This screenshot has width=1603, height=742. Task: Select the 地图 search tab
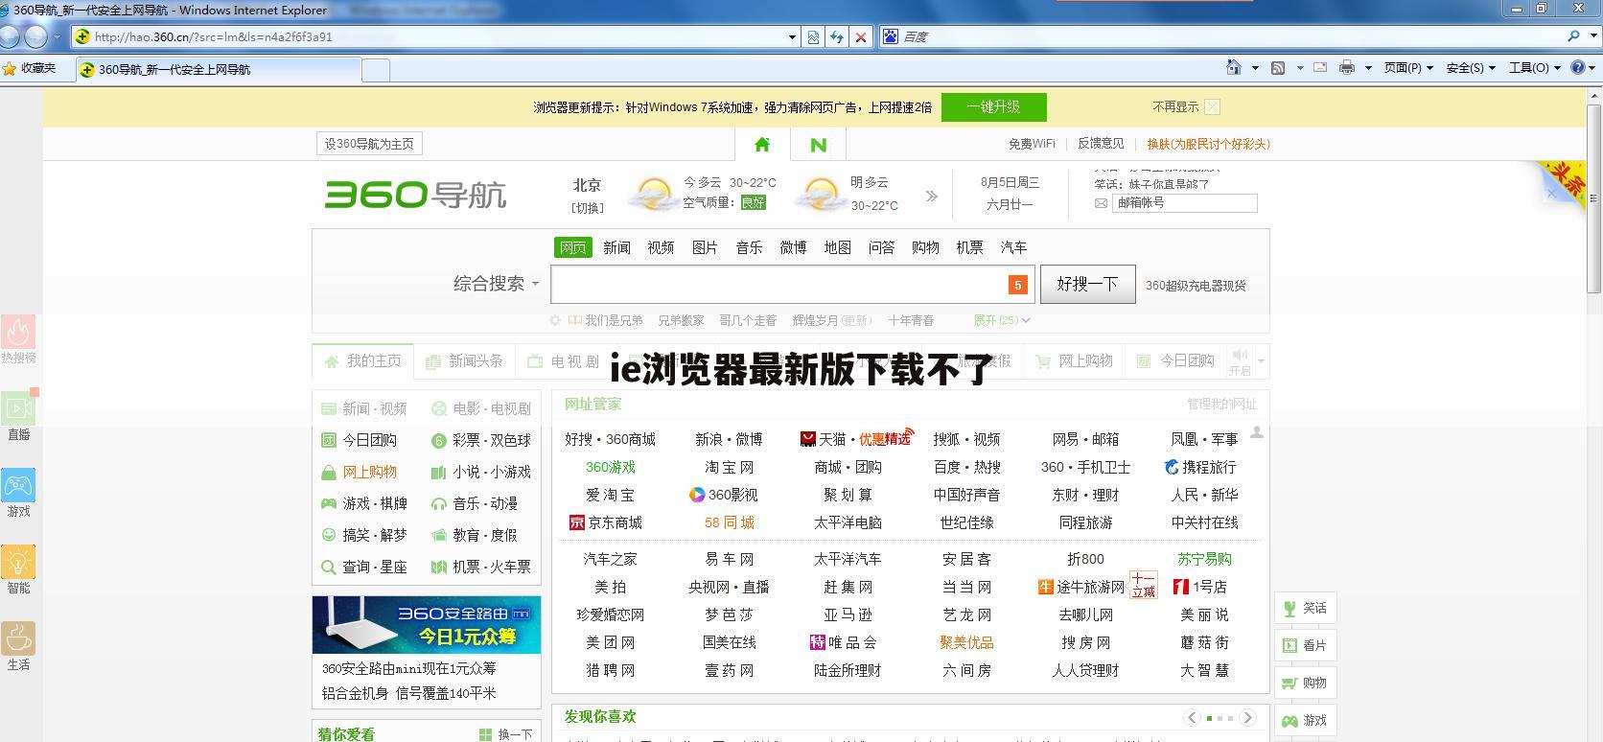tap(837, 247)
